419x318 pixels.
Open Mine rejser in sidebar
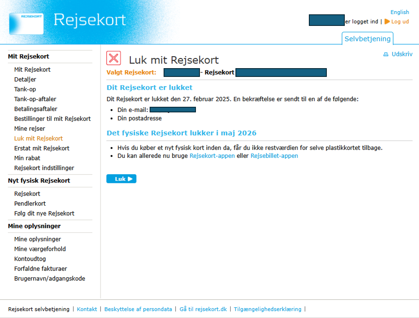(30, 129)
